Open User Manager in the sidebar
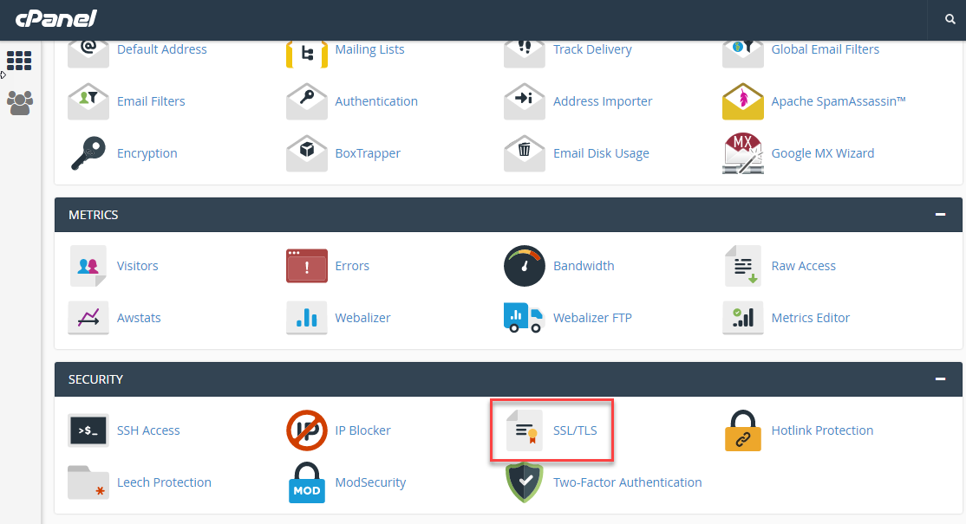Image resolution: width=966 pixels, height=524 pixels. [x=19, y=103]
